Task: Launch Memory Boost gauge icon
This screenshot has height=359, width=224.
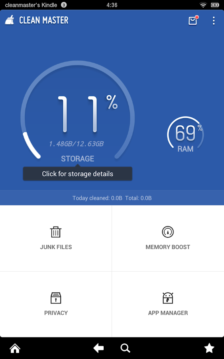Action: coord(168,232)
